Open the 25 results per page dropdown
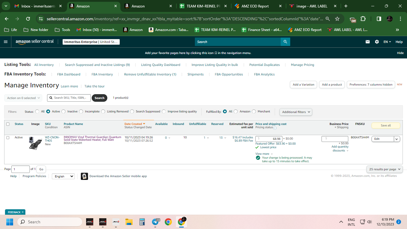Screen dimensions: 407x229 [x=385, y=169]
